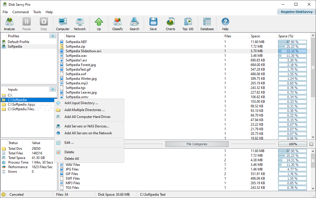Open the File menu
The image size is (316, 198).
pyautogui.click(x=5, y=12)
